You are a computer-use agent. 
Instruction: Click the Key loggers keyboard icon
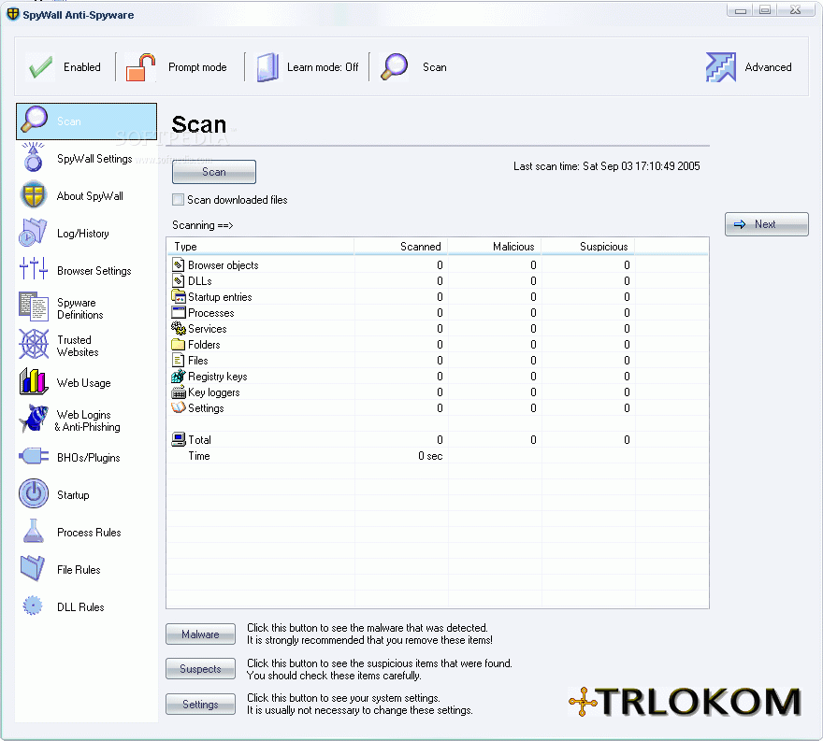(179, 392)
